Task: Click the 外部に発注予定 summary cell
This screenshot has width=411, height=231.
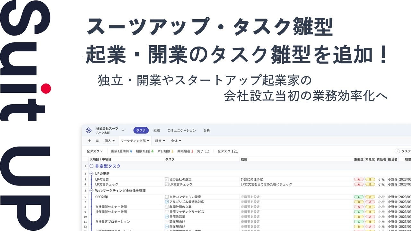Action: 251,179
